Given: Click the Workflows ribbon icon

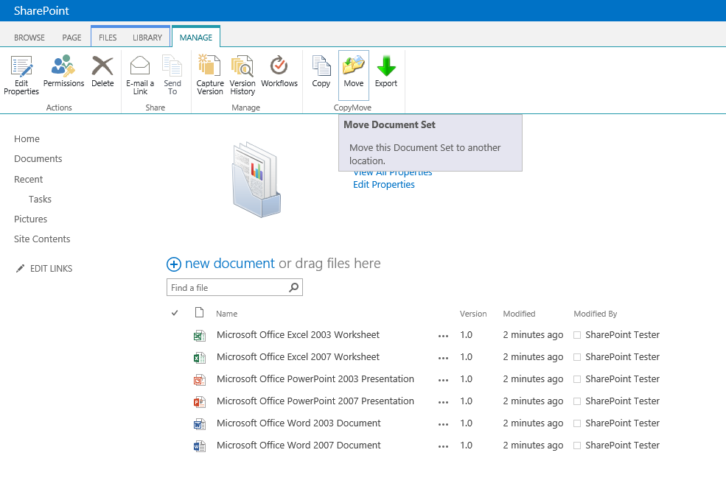Looking at the screenshot, I should pyautogui.click(x=279, y=66).
